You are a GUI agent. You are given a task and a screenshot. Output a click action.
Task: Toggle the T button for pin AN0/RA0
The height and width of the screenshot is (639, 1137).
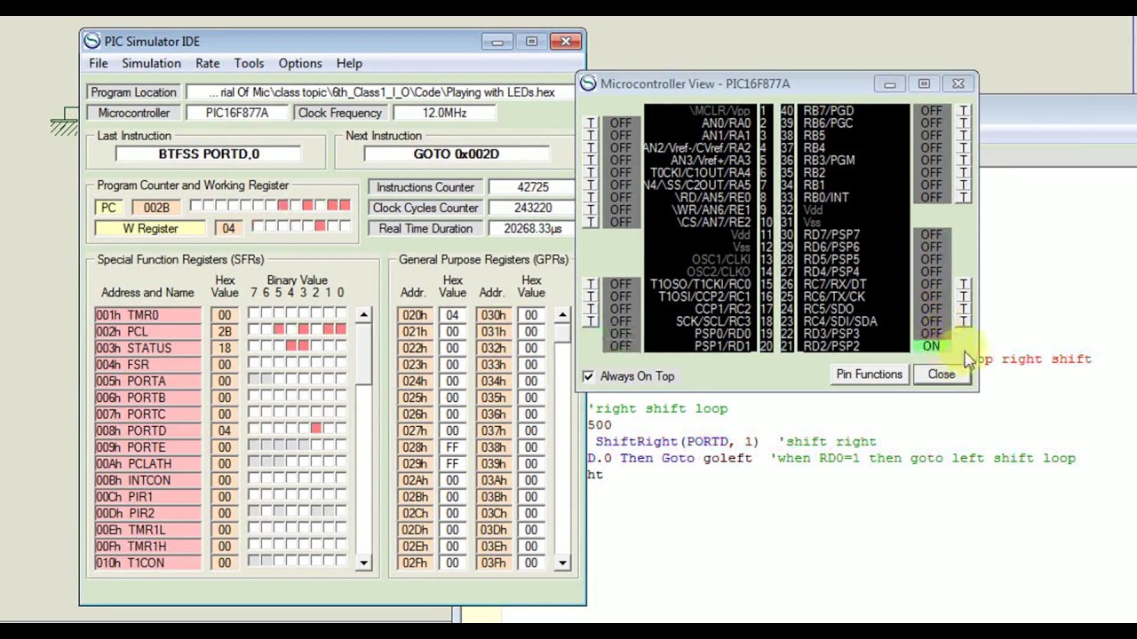[x=591, y=123]
